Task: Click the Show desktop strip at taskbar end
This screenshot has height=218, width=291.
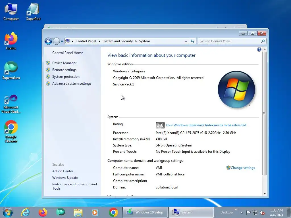Action: point(289,212)
